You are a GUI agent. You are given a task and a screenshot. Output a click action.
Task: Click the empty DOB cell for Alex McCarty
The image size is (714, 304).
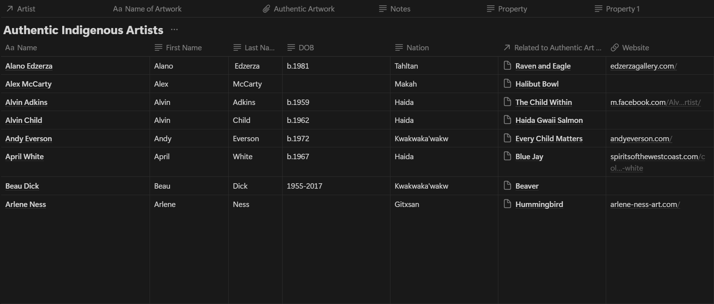point(336,84)
